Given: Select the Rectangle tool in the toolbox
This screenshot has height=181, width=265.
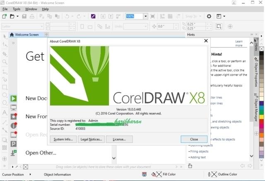Looking at the screenshot, I should (x=5, y=87).
